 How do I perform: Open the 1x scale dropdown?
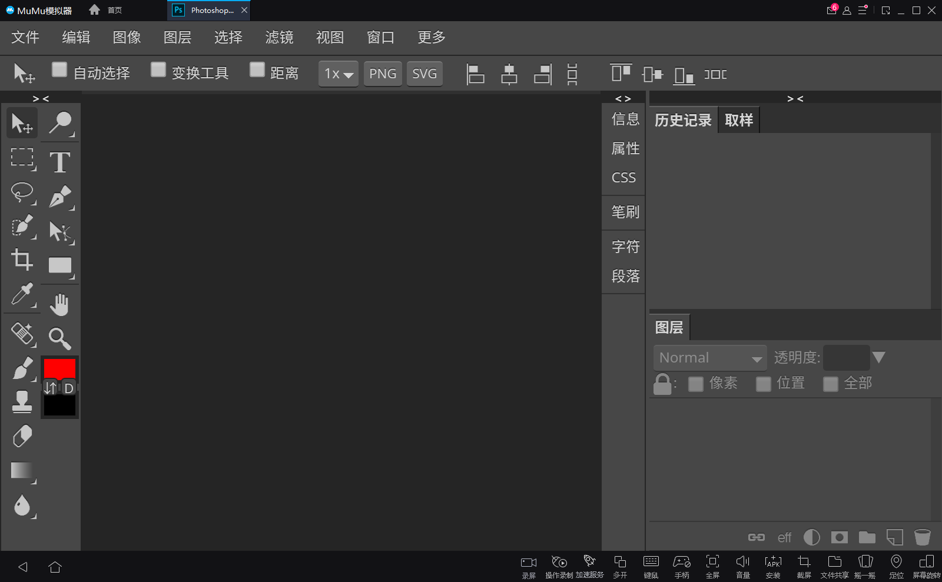pyautogui.click(x=339, y=74)
